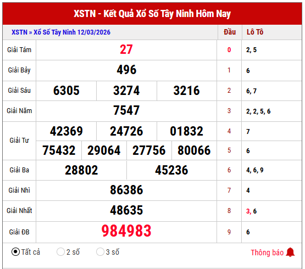Choose the '3 số' radio option

tap(100, 252)
